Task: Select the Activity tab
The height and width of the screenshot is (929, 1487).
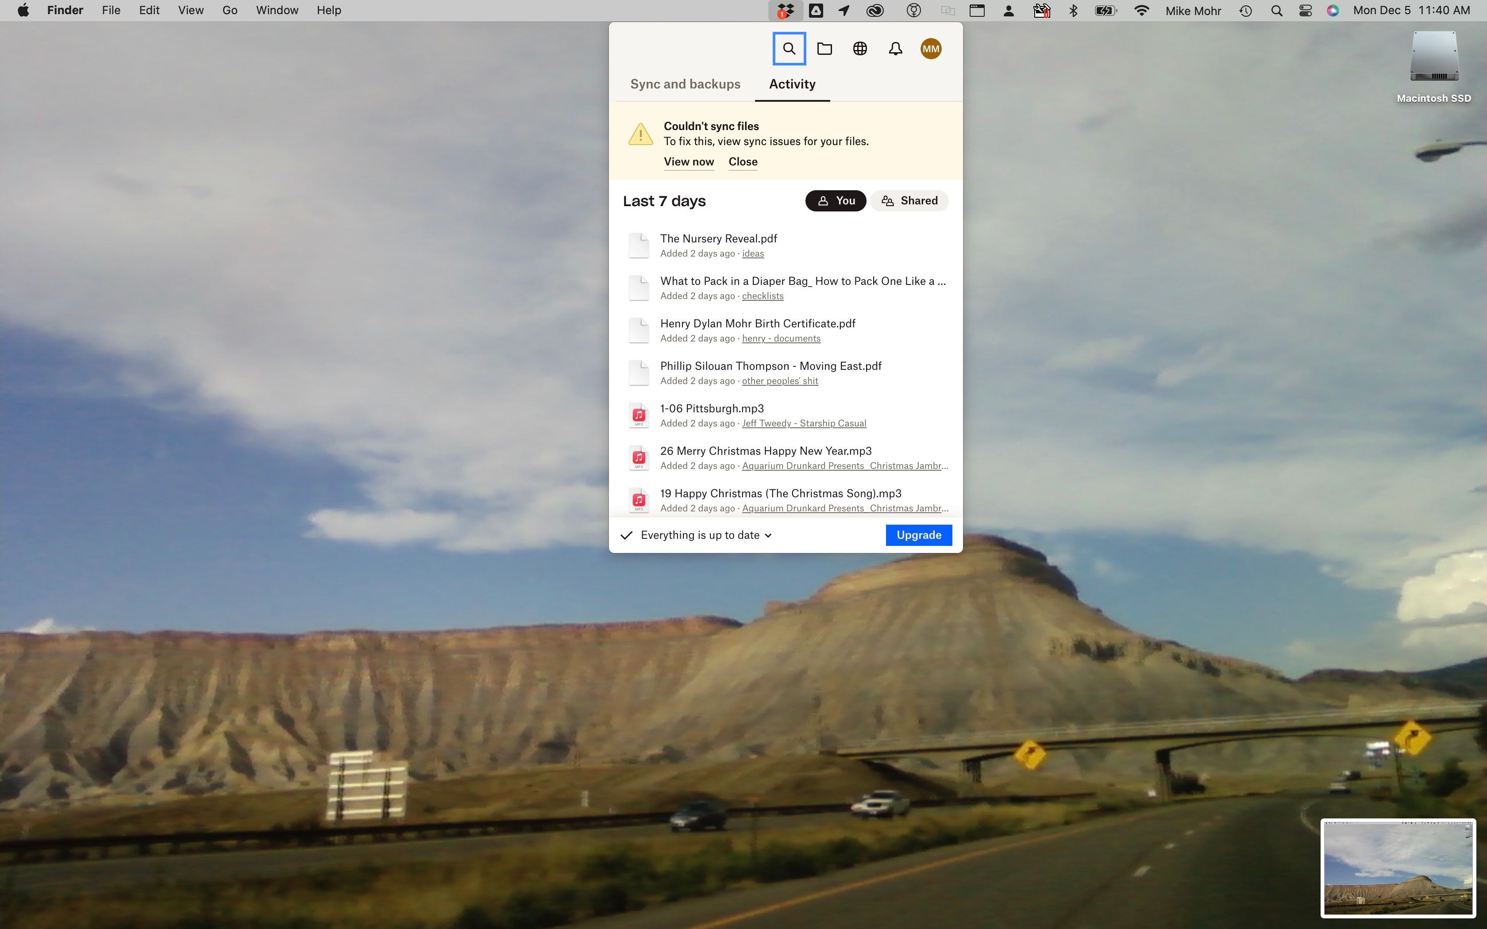Action: [x=791, y=84]
